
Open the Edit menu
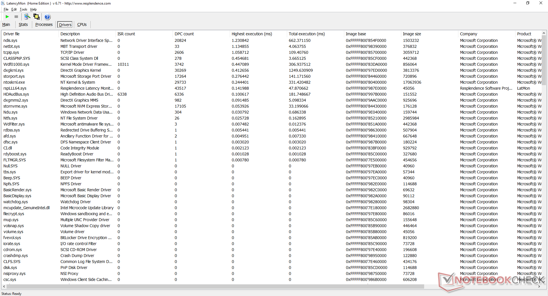coord(14,9)
